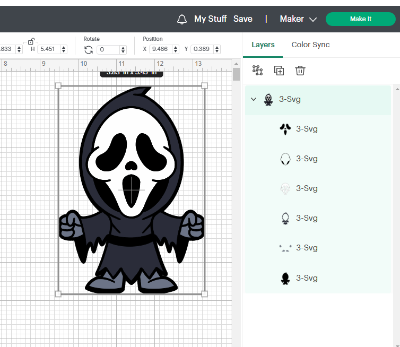This screenshot has width=400, height=347.
Task: Collapse the 3-Svg group chevron
Action: click(254, 99)
